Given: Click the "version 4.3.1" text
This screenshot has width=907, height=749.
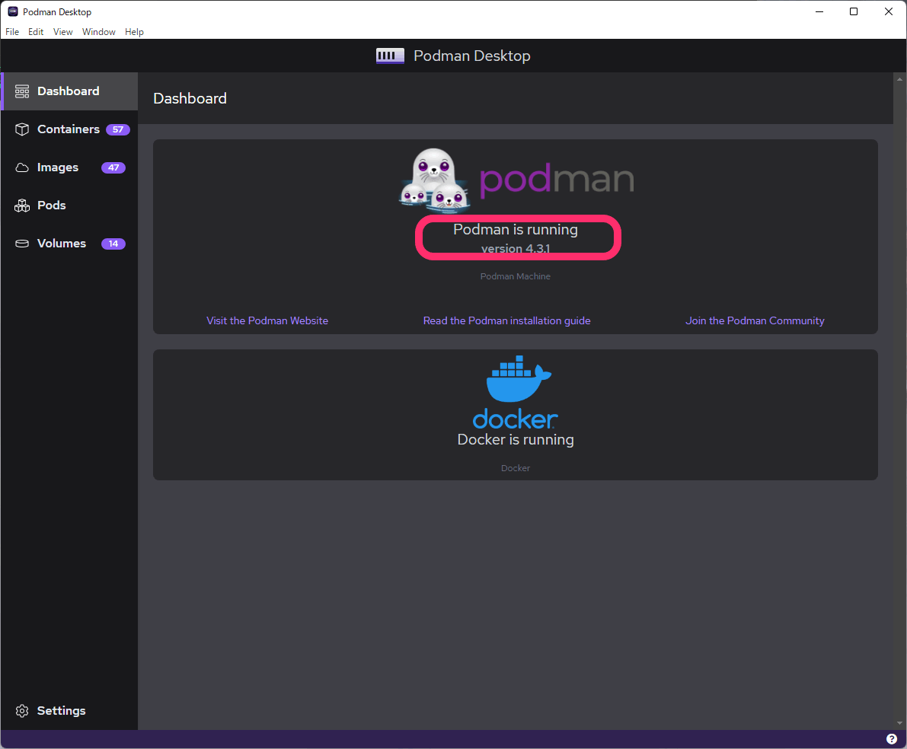Looking at the screenshot, I should click(516, 248).
